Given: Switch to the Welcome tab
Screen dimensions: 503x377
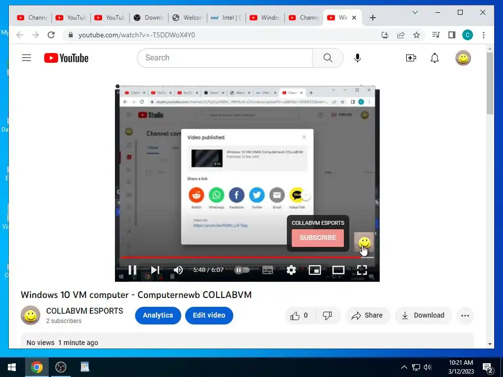Looking at the screenshot, I should tap(187, 18).
